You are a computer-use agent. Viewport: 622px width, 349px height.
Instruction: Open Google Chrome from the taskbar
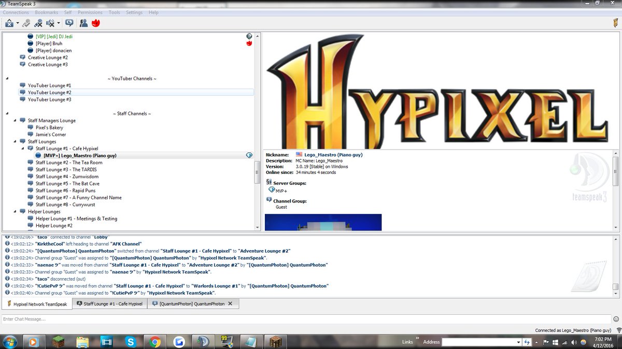(x=155, y=342)
